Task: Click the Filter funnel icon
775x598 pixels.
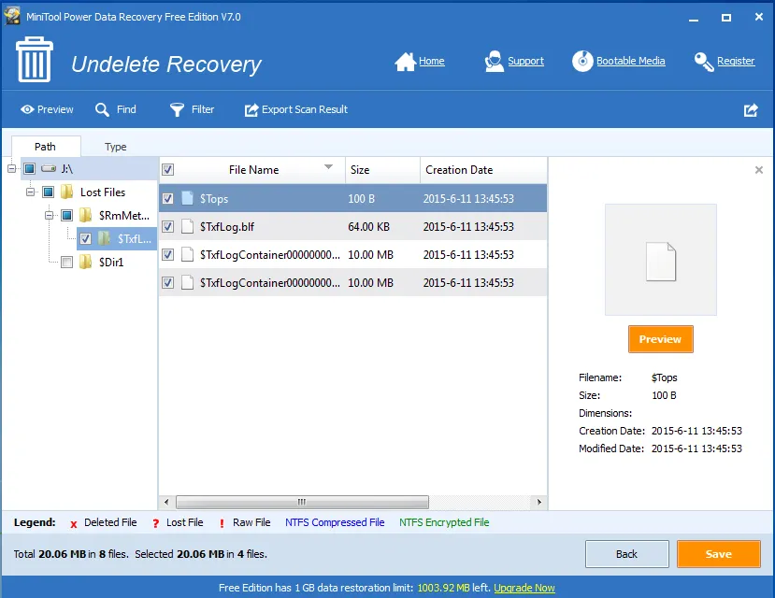Action: pos(177,109)
